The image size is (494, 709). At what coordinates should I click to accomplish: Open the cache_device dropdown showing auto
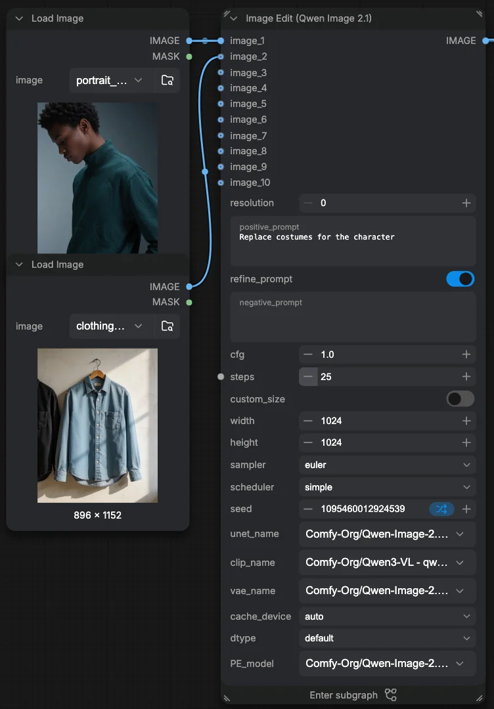point(387,616)
